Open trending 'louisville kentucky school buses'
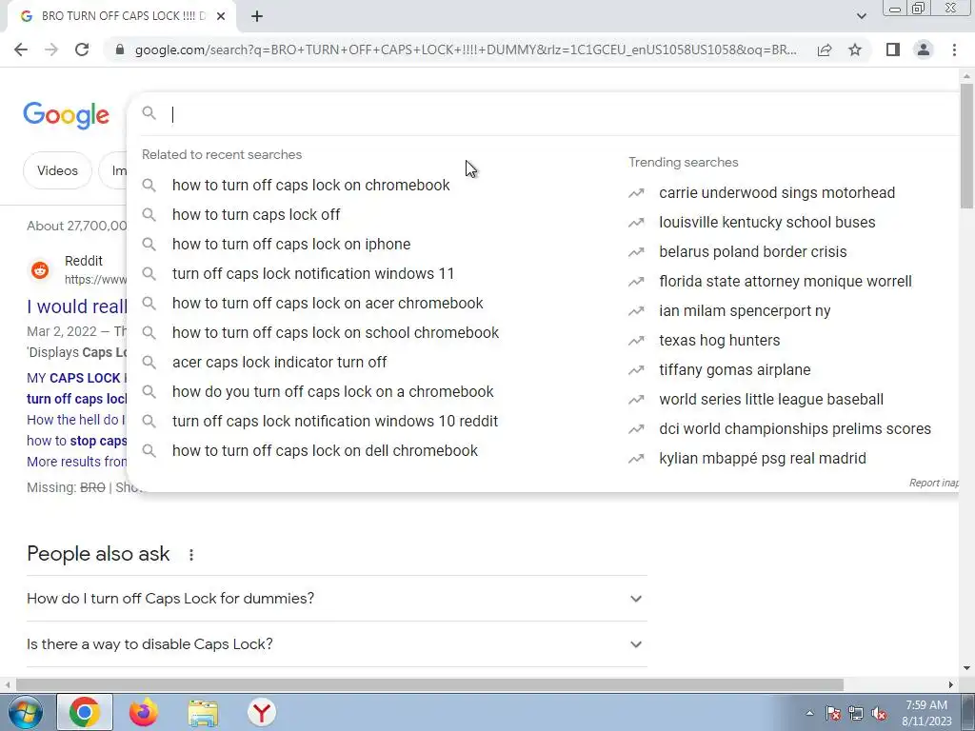This screenshot has width=975, height=731. click(x=766, y=223)
